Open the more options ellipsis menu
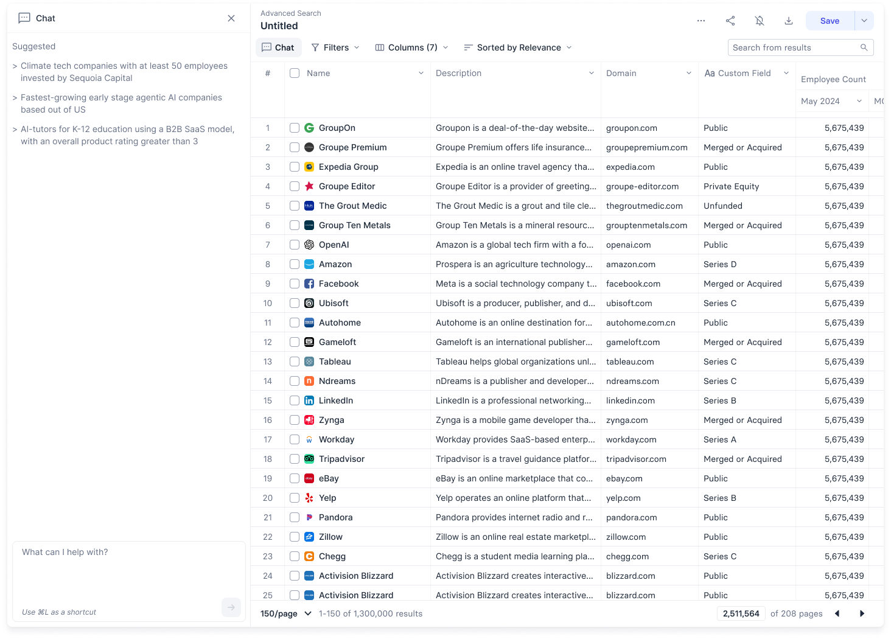Screen dimensions: 891x639 (701, 21)
